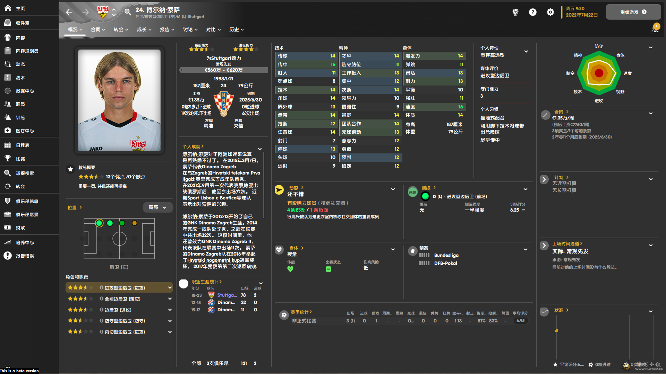
Task: Click the biography panel scrollbar
Action: pyautogui.click(x=264, y=185)
